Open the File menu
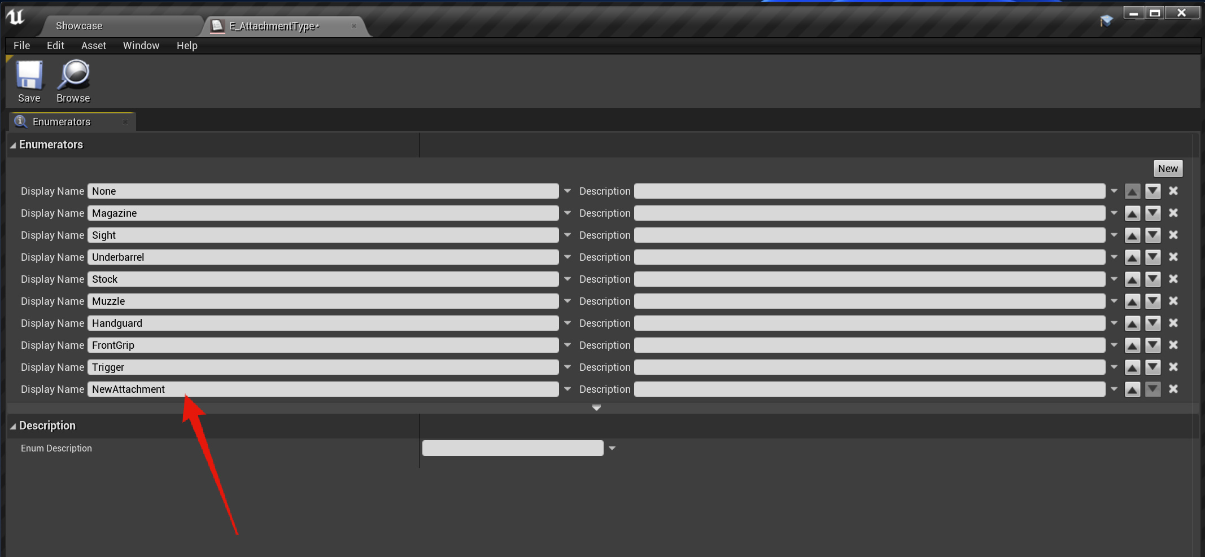1205x557 pixels. [21, 46]
